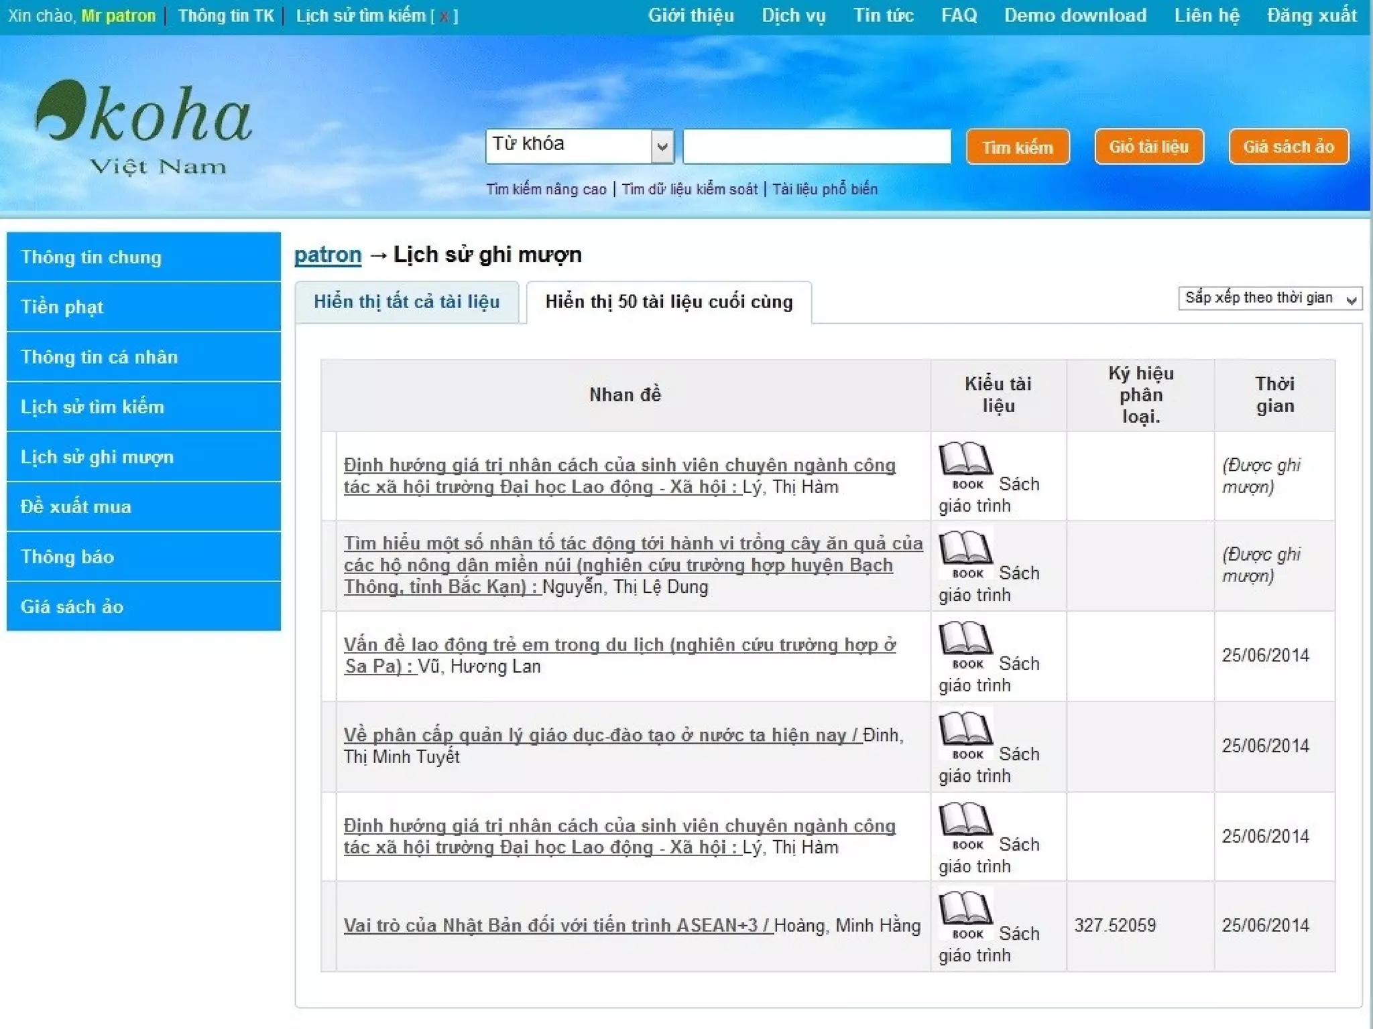Open the Giỏ tài liệu cart button
Screen dimensions: 1373x1029
tap(1148, 147)
